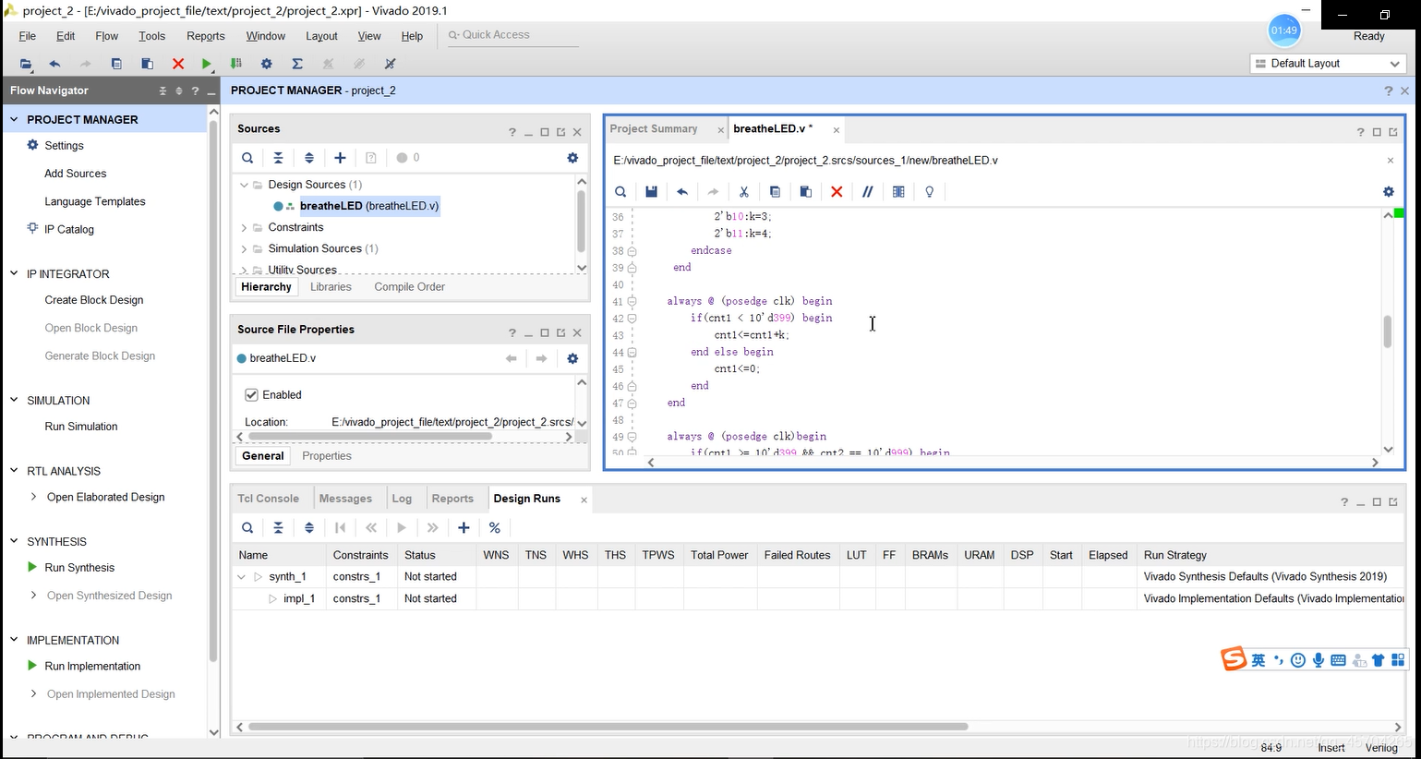This screenshot has height=759, width=1421.
Task: Click in the Quick Access search field
Action: pos(512,35)
